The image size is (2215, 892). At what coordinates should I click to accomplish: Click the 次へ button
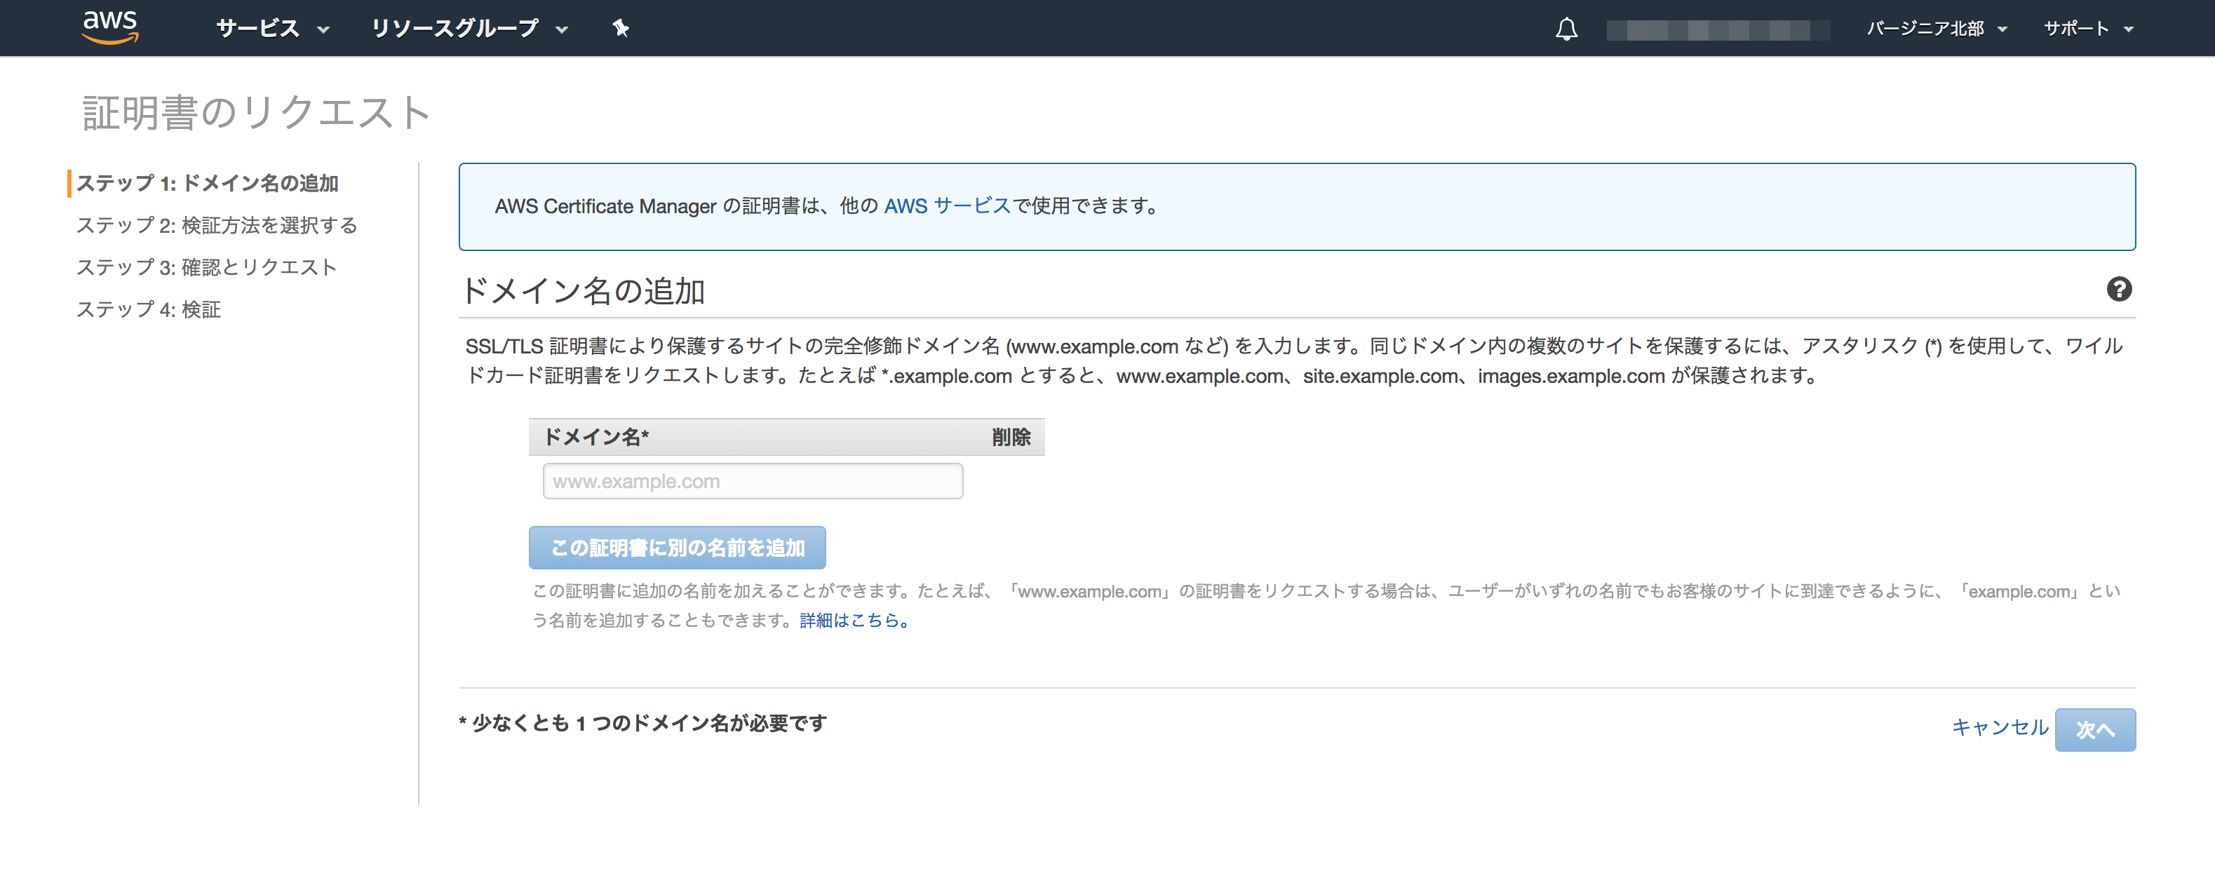[2094, 729]
